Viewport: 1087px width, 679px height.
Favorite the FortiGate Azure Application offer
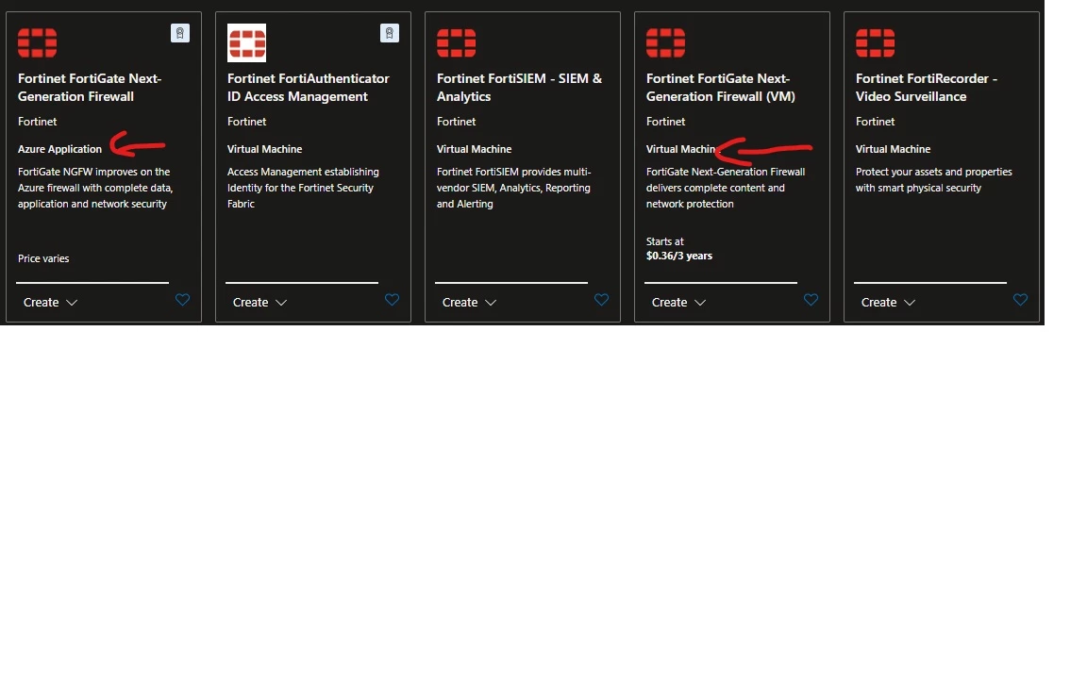click(x=182, y=300)
